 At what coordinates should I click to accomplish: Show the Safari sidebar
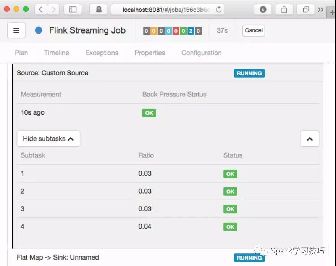[73, 10]
